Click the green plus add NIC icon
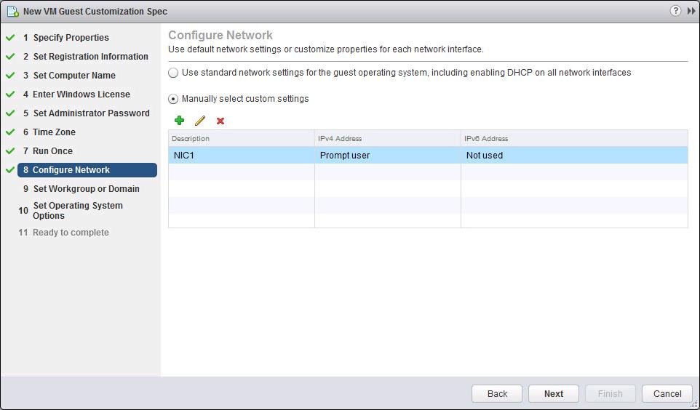The image size is (700, 410). click(180, 121)
